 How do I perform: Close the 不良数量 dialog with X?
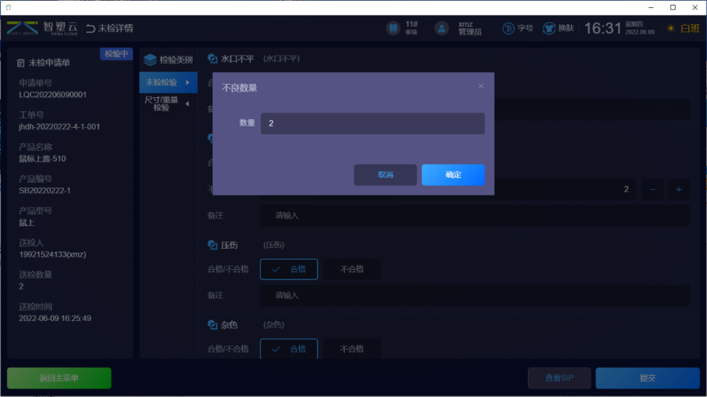[481, 86]
